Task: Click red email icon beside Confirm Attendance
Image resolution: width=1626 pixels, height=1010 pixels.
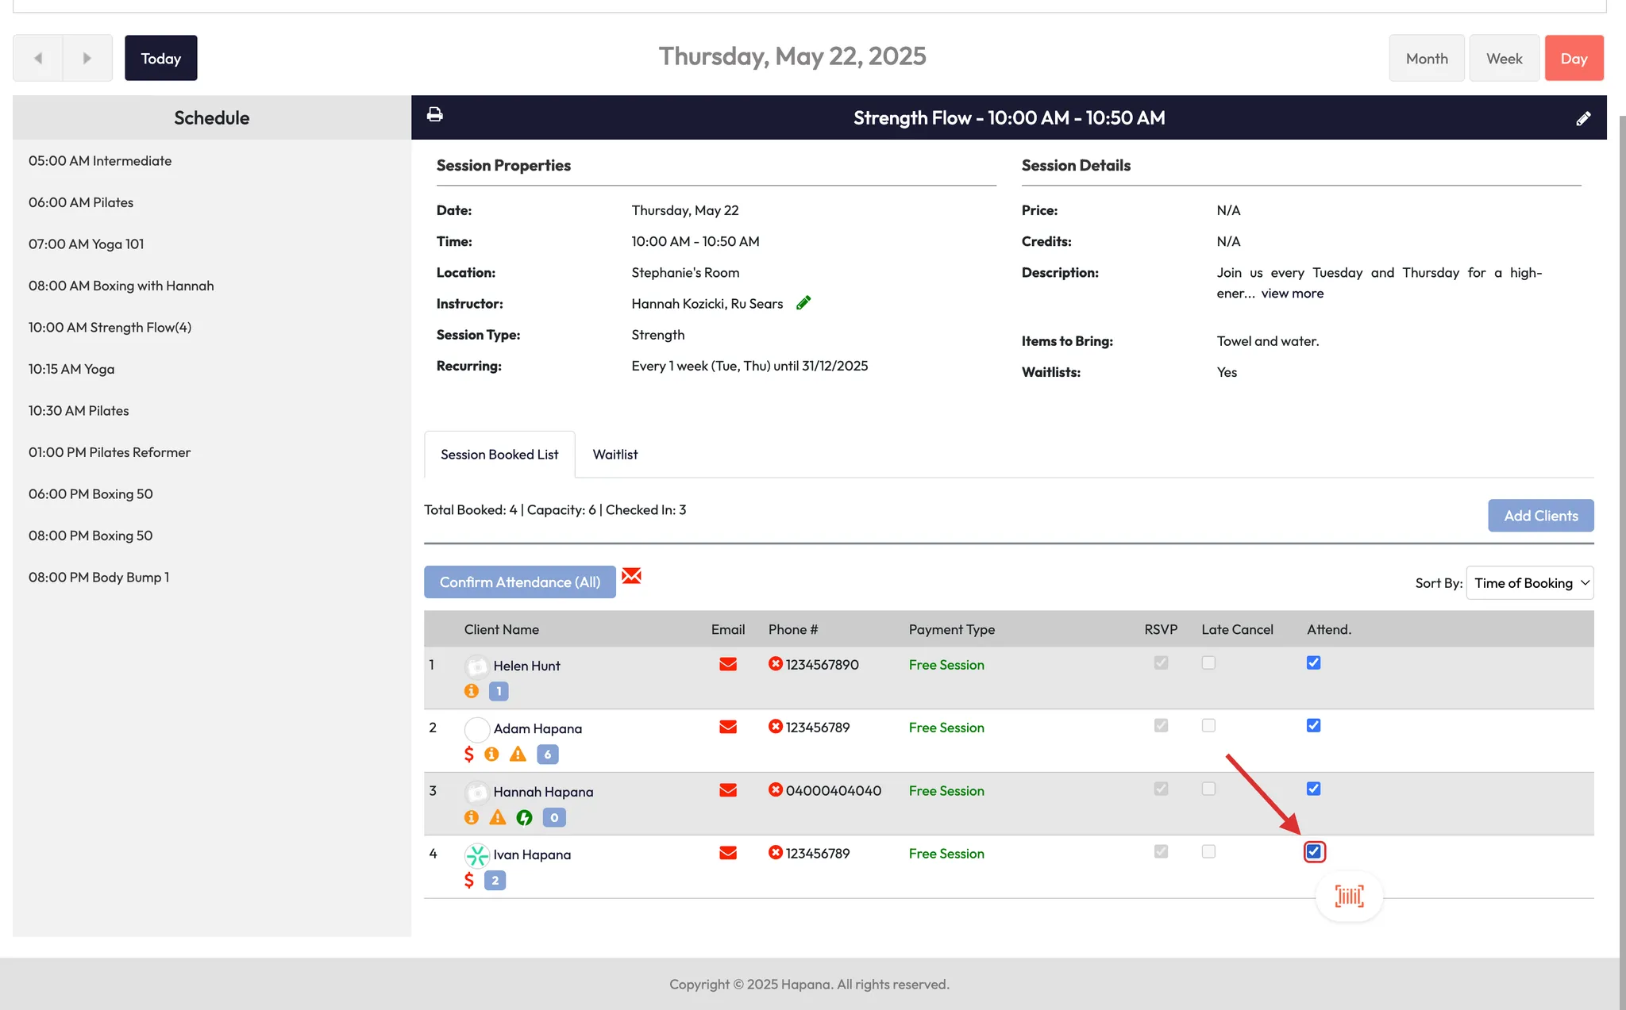Action: coord(631,576)
